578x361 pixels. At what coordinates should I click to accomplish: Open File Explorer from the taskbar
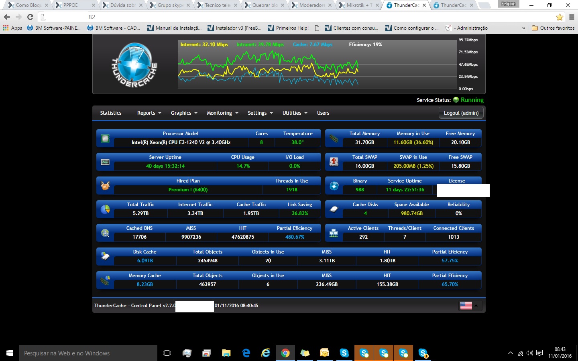[226, 353]
